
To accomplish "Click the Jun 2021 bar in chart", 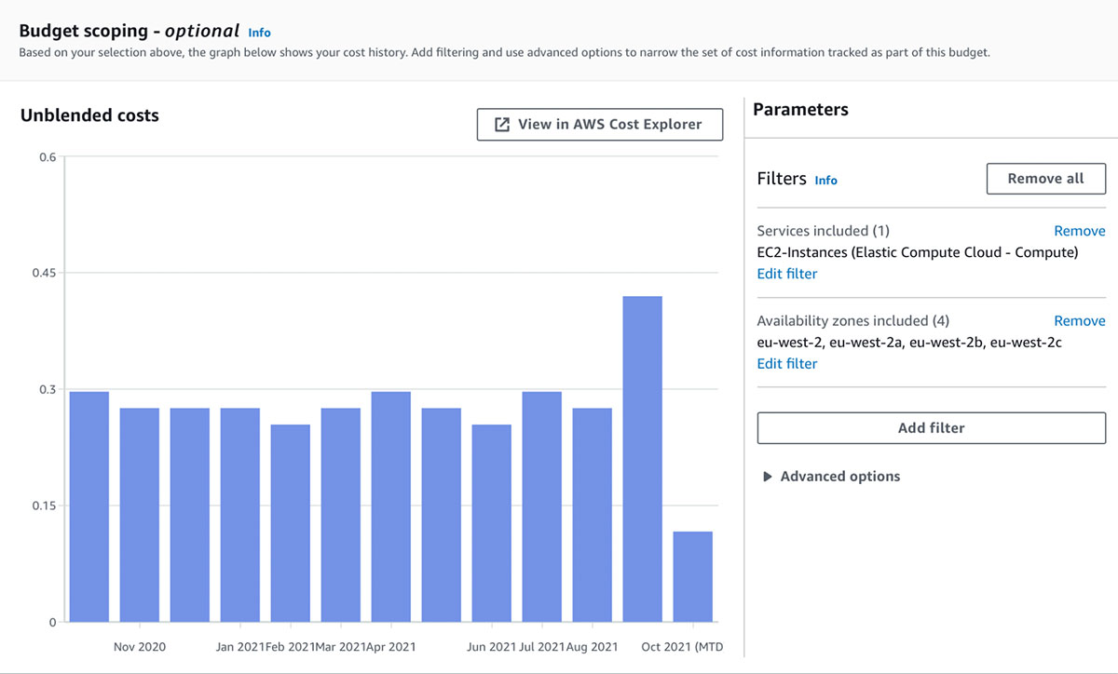I will pyautogui.click(x=492, y=523).
